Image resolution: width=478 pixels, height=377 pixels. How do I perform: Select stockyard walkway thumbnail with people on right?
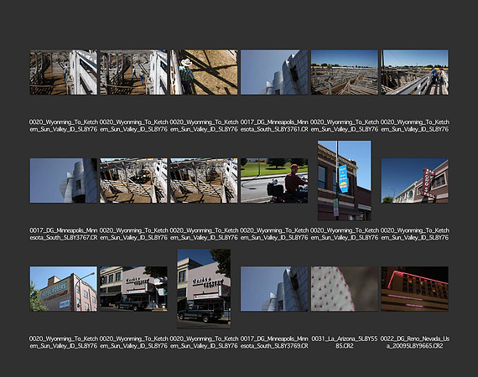pos(414,72)
